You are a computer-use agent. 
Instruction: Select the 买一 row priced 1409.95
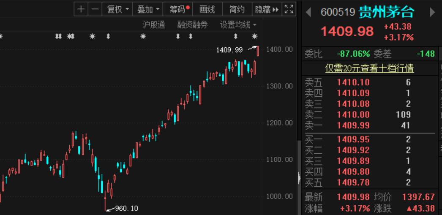point(370,139)
